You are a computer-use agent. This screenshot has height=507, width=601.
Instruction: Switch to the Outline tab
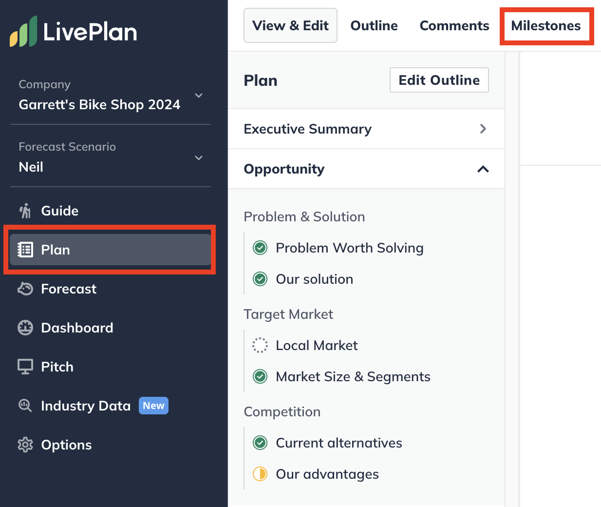pyautogui.click(x=374, y=25)
